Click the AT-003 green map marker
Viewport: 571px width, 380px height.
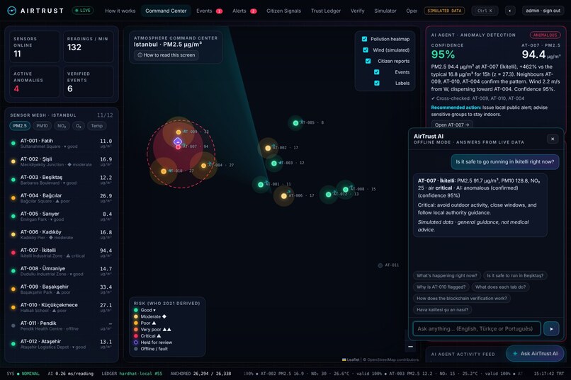[x=274, y=163]
